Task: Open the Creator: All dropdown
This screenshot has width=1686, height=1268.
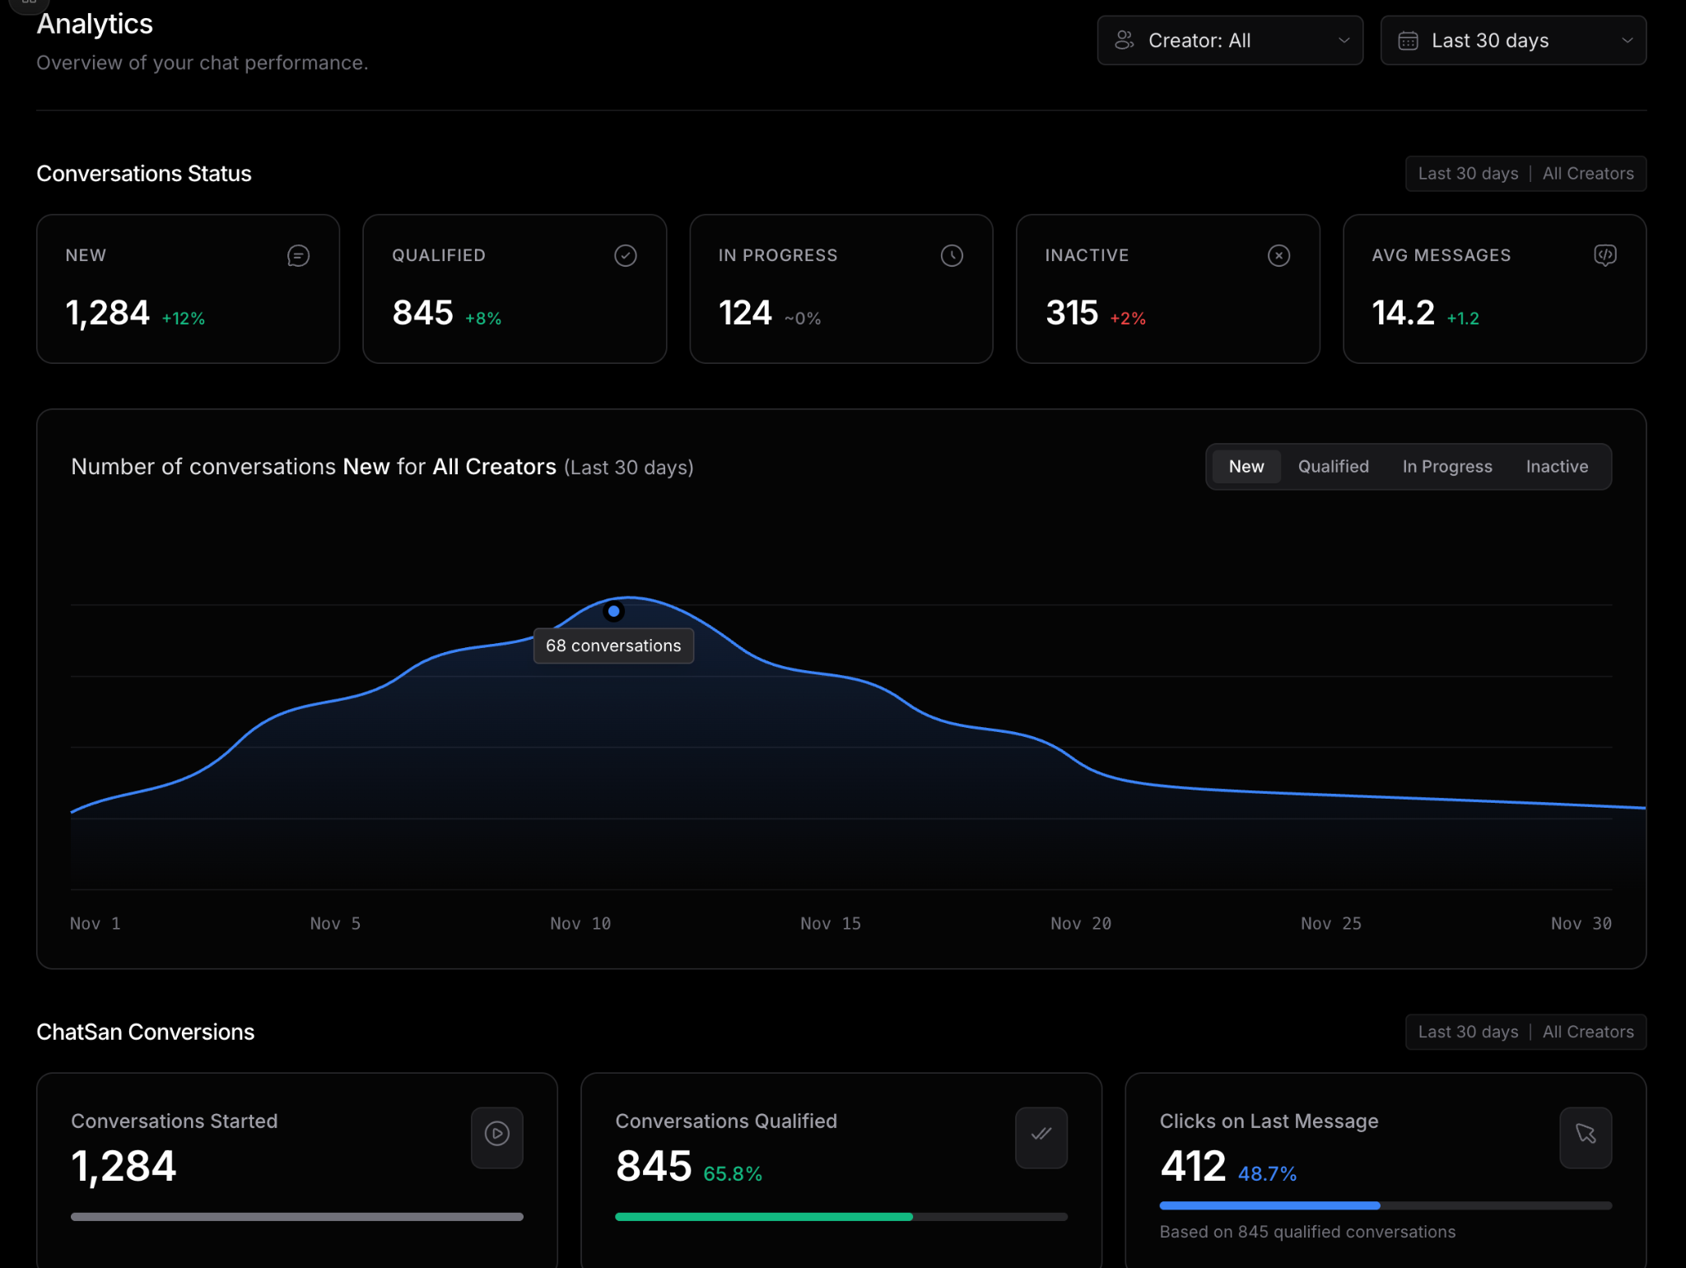Action: tap(1230, 40)
